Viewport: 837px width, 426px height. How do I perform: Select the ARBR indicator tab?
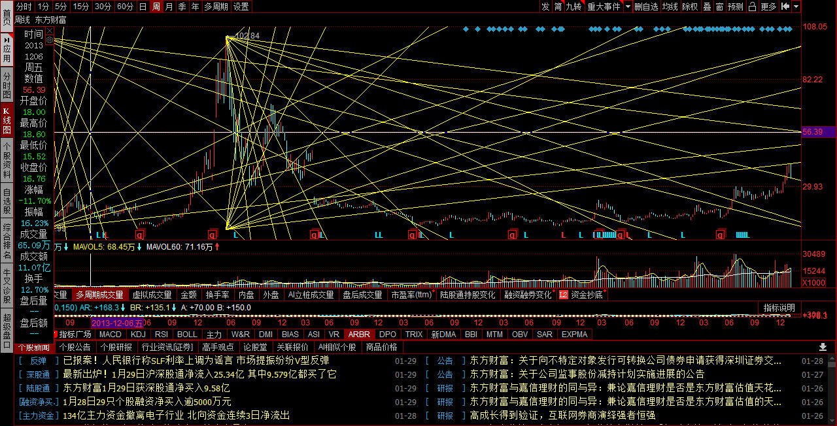[359, 334]
